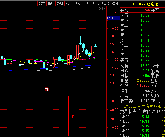Open F10 company information
This screenshot has height=137, width=165.
(x=87, y=3)
